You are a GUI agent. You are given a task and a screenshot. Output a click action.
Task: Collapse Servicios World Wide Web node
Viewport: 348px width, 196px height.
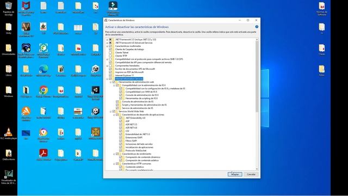pos(111,111)
